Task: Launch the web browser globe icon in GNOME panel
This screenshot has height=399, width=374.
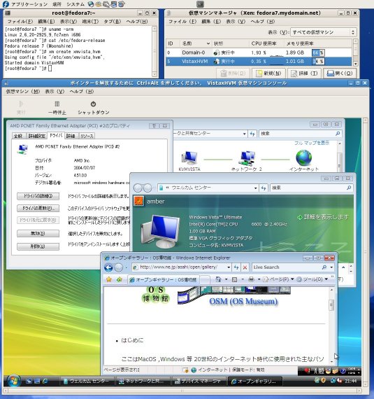Action: tap(91, 3)
